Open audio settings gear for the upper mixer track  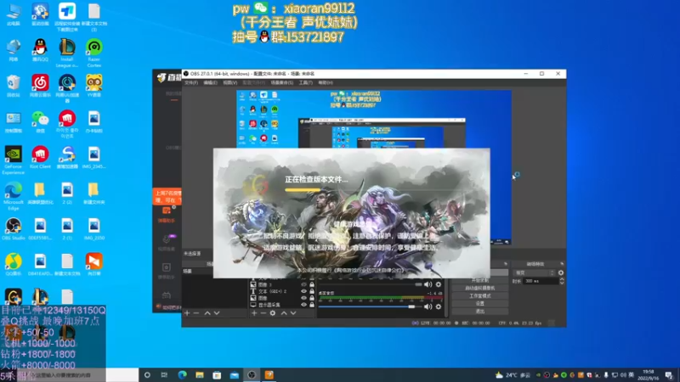[439, 284]
